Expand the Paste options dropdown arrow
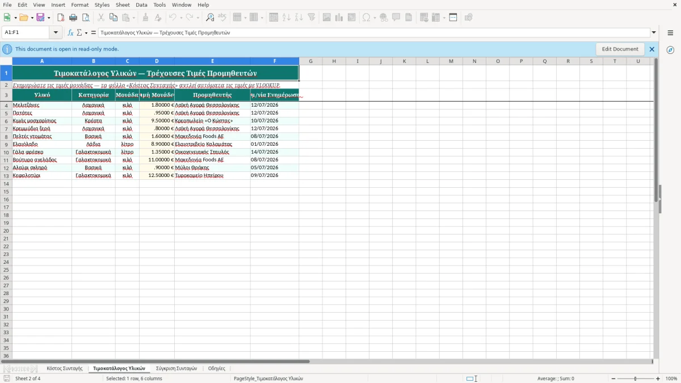Image resolution: width=681 pixels, height=383 pixels. pyautogui.click(x=134, y=18)
